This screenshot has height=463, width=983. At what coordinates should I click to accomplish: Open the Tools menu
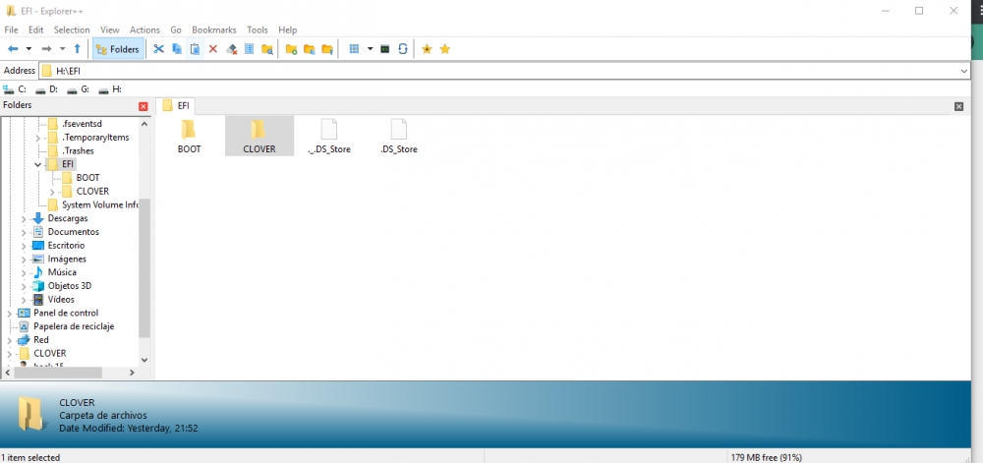point(257,30)
